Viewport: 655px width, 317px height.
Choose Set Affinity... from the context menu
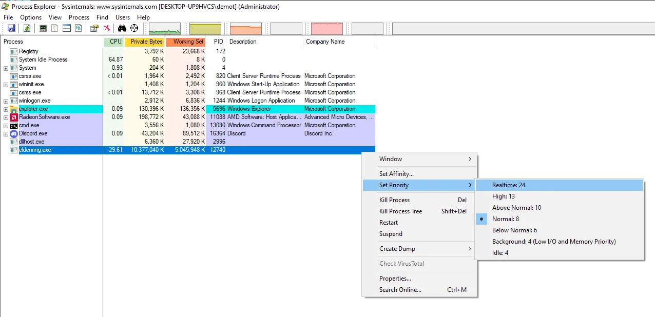coord(419,174)
